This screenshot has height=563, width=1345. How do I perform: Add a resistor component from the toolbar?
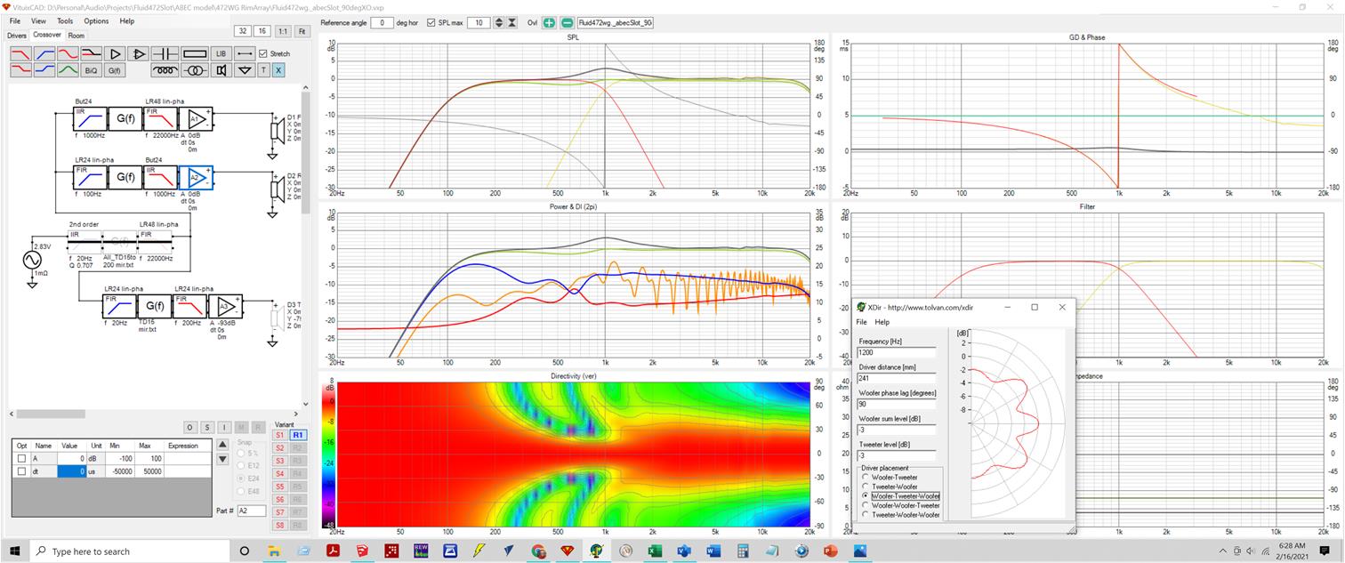[x=195, y=53]
